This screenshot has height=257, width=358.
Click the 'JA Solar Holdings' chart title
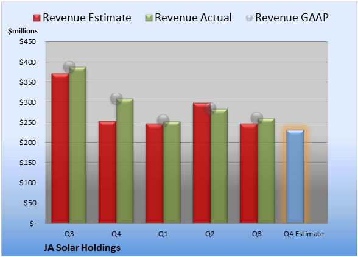[x=82, y=248]
